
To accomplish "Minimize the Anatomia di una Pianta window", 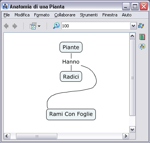I will tap(126, 6).
